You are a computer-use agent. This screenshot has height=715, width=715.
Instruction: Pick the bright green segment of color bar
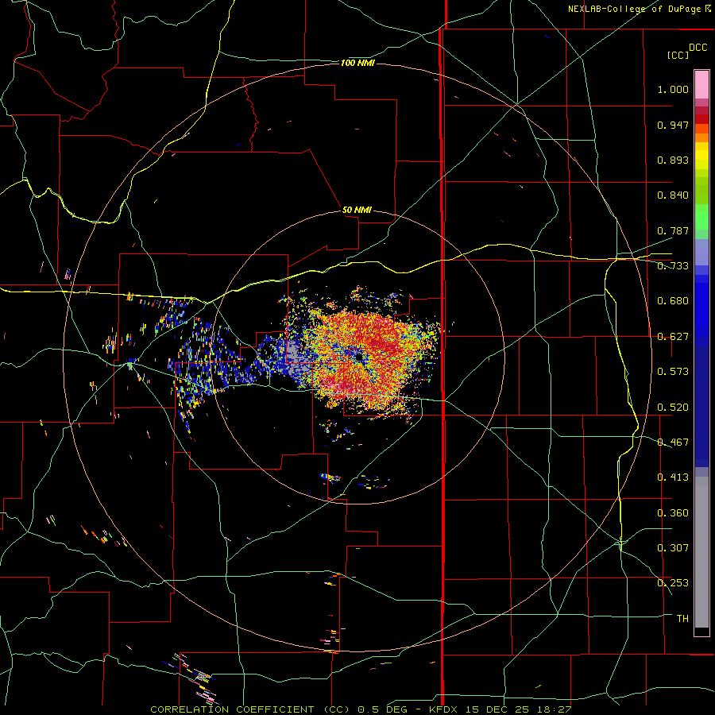click(701, 217)
